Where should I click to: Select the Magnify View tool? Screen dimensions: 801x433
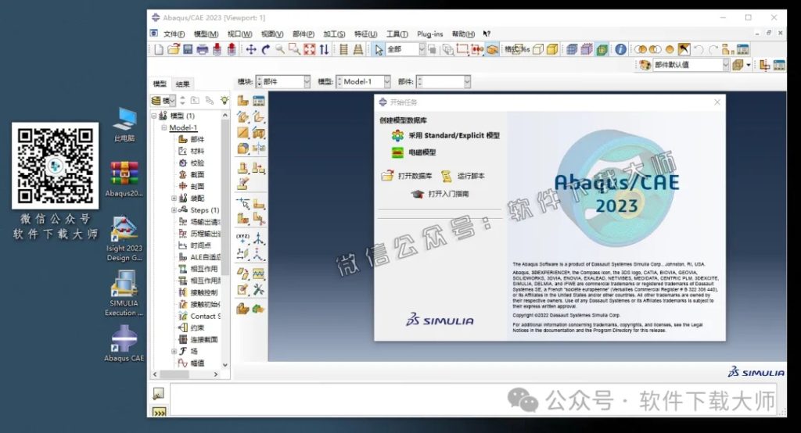[280, 49]
